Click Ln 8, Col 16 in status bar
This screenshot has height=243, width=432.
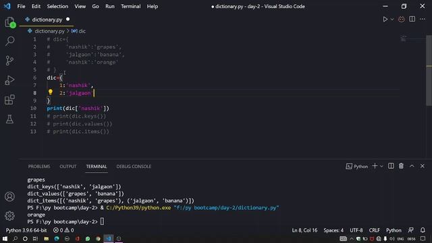pos(304,230)
